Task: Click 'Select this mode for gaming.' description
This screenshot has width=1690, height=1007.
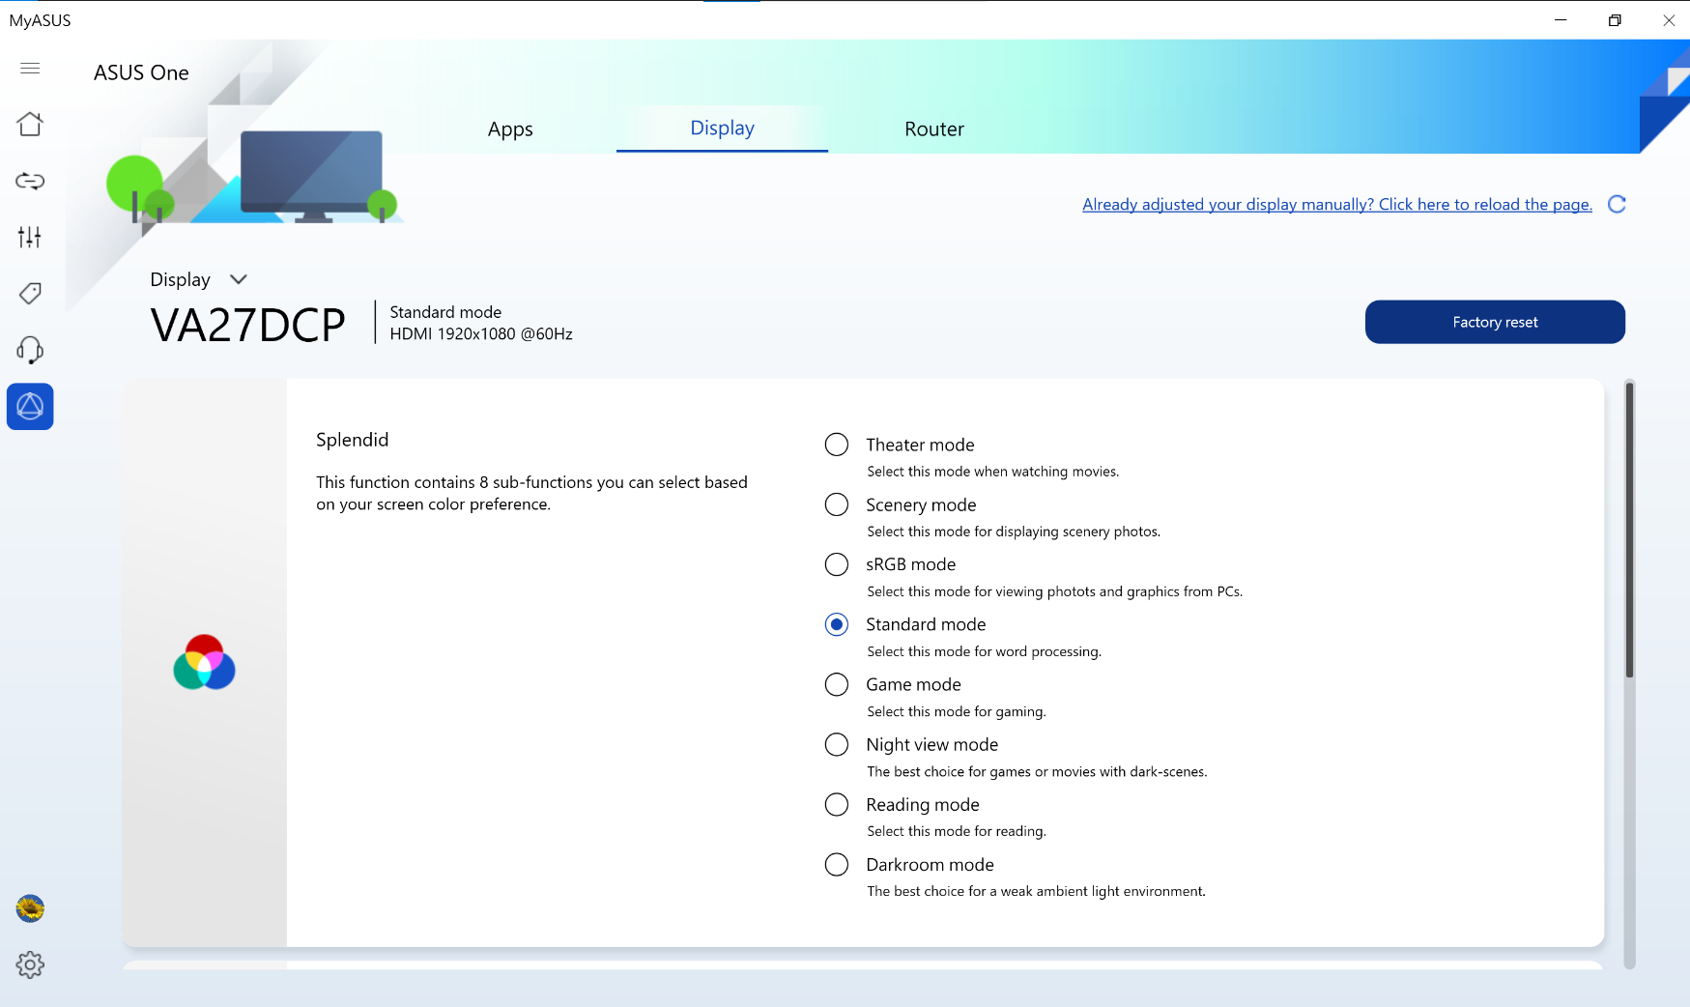Action: (x=957, y=711)
